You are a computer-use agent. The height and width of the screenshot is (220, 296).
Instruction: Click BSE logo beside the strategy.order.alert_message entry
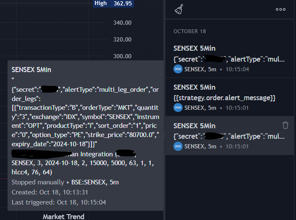click(x=178, y=108)
